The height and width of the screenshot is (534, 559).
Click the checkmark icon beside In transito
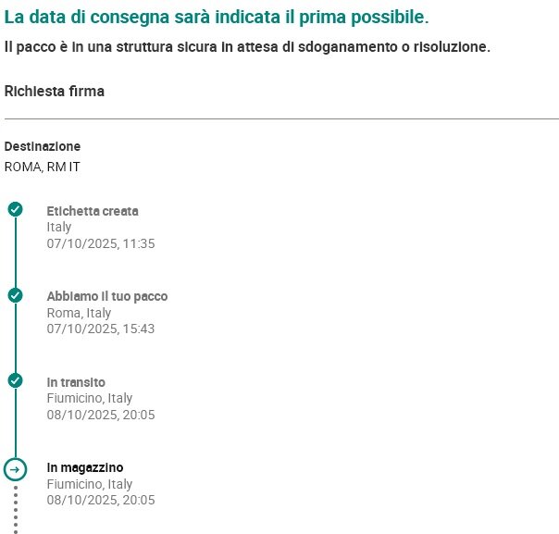pos(15,380)
